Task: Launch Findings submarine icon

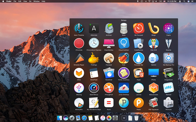Action: 94,58
